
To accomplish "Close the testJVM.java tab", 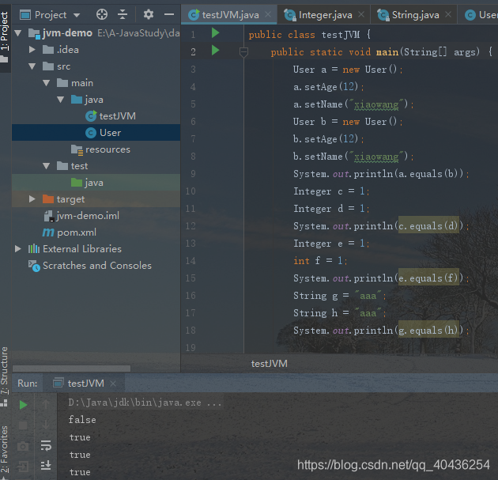I will [x=268, y=14].
